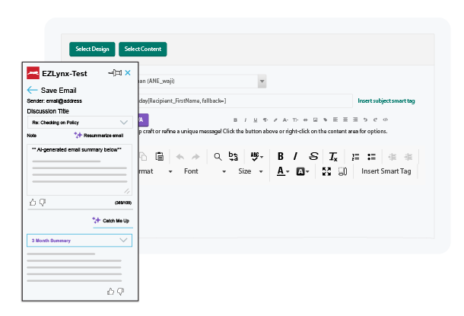Toggle Italic in the large toolbar
Image resolution: width=464 pixels, height=316 pixels.
click(x=295, y=156)
